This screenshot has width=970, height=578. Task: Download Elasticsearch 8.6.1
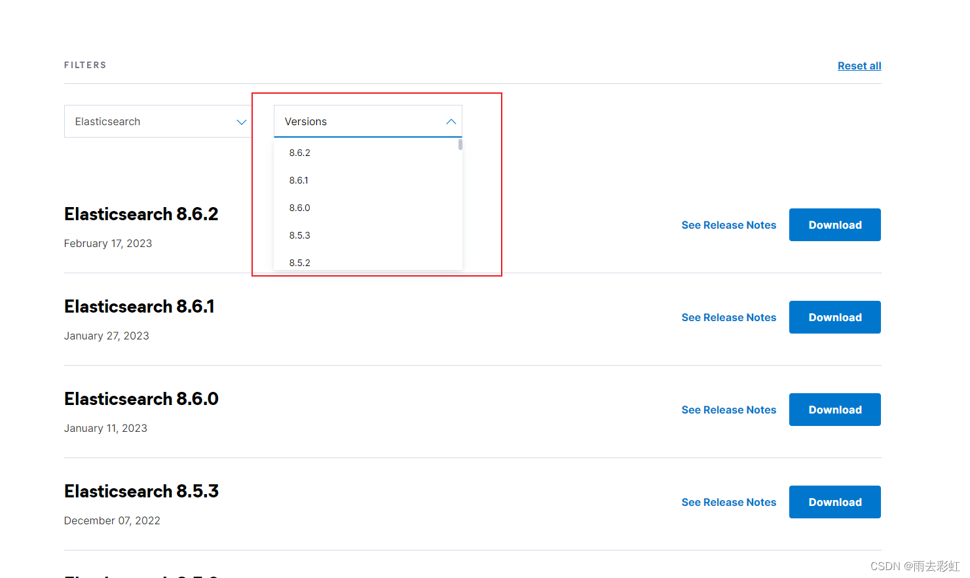click(835, 317)
